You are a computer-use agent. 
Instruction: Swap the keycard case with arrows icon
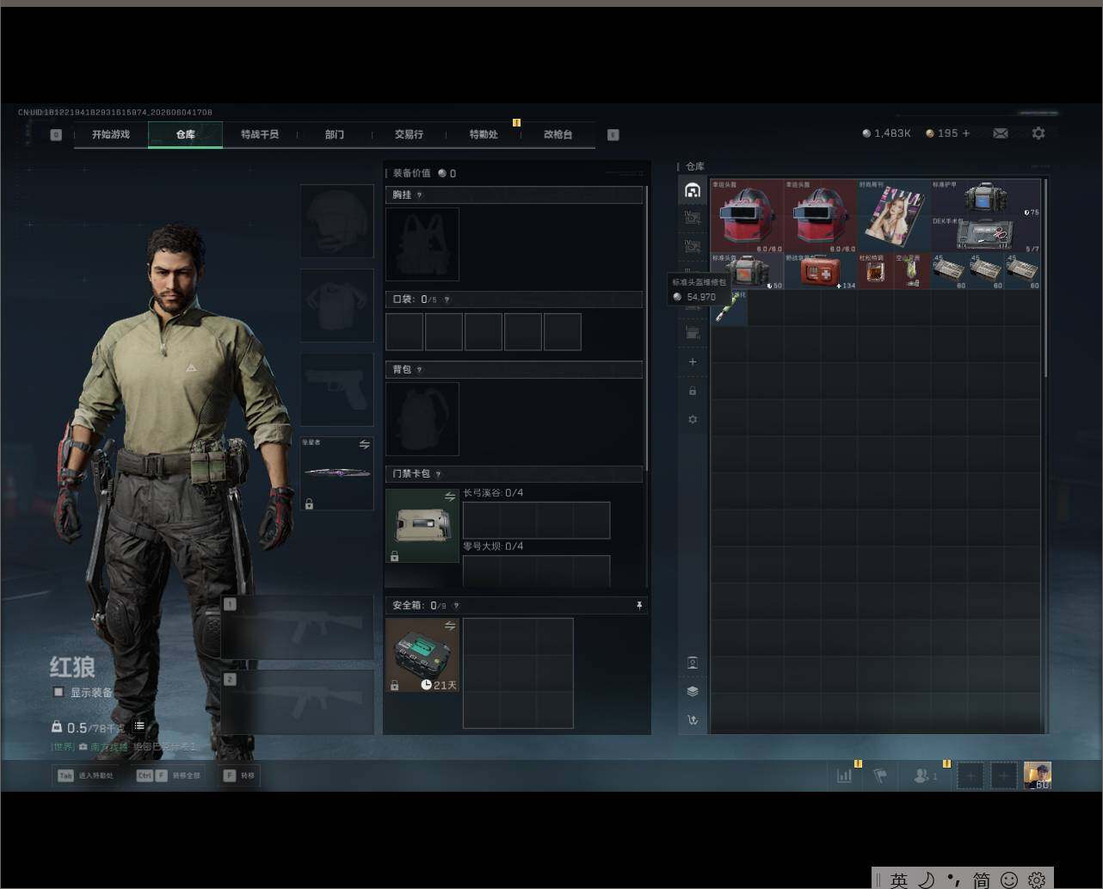point(450,497)
